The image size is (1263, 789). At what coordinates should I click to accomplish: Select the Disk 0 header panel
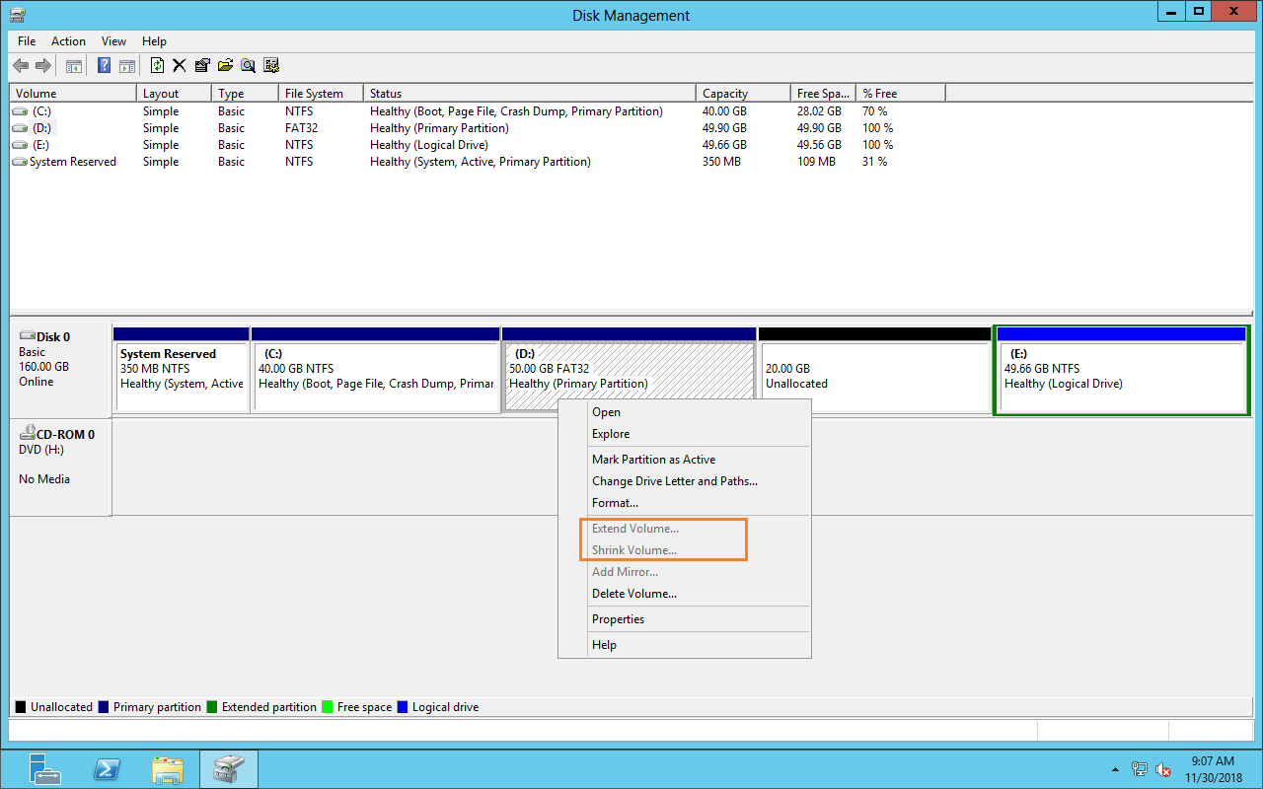coord(60,368)
